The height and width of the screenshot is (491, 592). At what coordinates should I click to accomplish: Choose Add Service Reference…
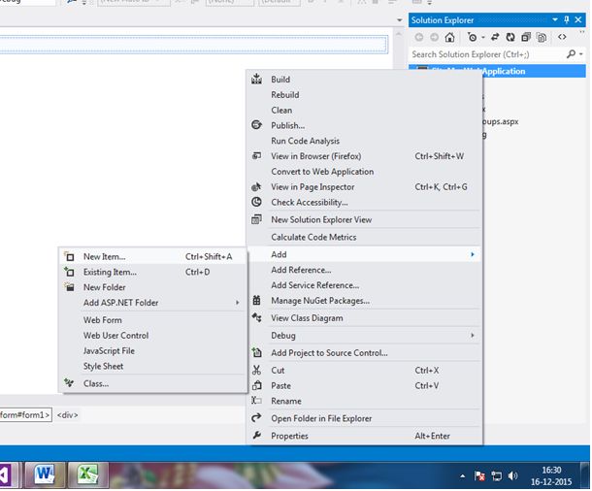(314, 285)
